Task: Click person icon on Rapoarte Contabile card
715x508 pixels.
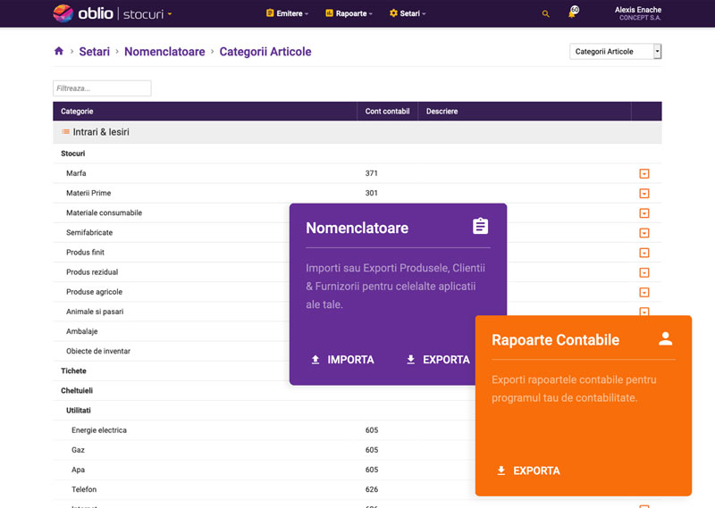Action: tap(665, 338)
